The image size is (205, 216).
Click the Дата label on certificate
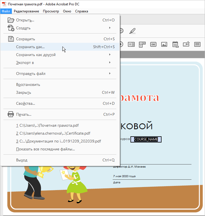(117, 182)
